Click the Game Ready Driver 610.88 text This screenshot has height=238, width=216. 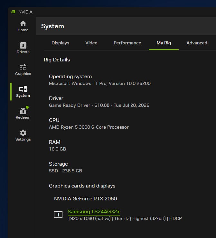(x=99, y=105)
